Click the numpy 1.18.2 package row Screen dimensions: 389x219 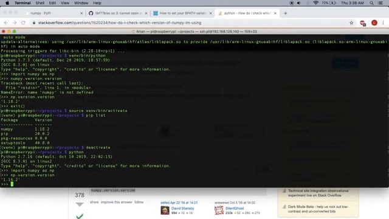point(25,129)
